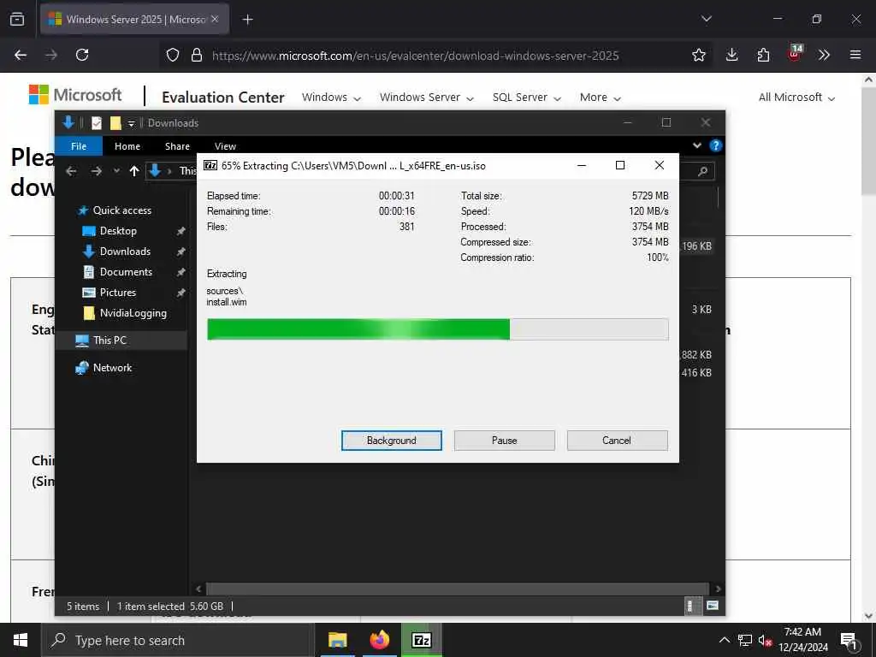Open recent locations dropdown in Explorer
This screenshot has width=876, height=657.
(116, 171)
